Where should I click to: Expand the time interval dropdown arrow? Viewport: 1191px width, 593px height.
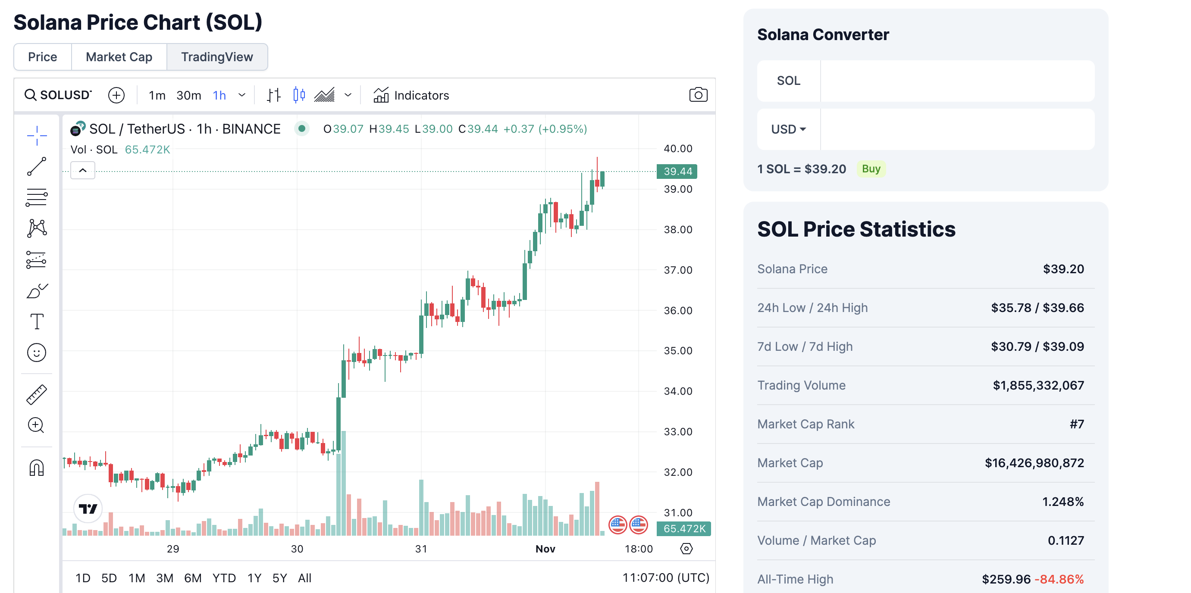pyautogui.click(x=242, y=95)
